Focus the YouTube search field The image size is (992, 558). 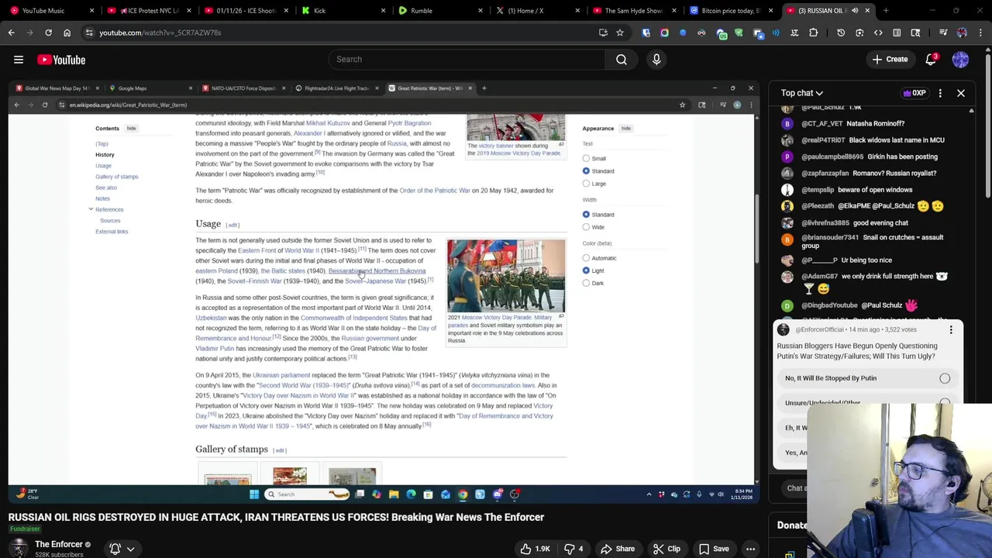tap(467, 60)
